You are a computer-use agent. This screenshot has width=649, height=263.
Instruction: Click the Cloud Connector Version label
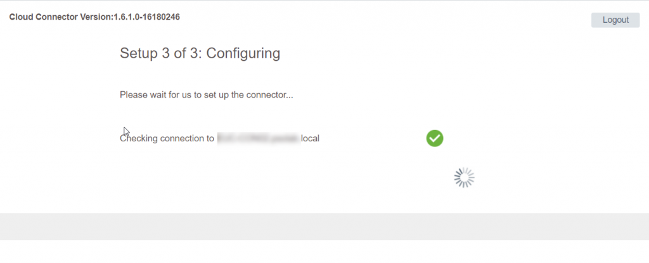(94, 17)
